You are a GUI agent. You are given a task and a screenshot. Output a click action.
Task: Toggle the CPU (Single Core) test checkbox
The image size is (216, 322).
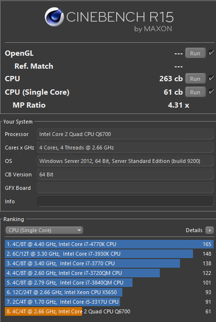click(211, 92)
